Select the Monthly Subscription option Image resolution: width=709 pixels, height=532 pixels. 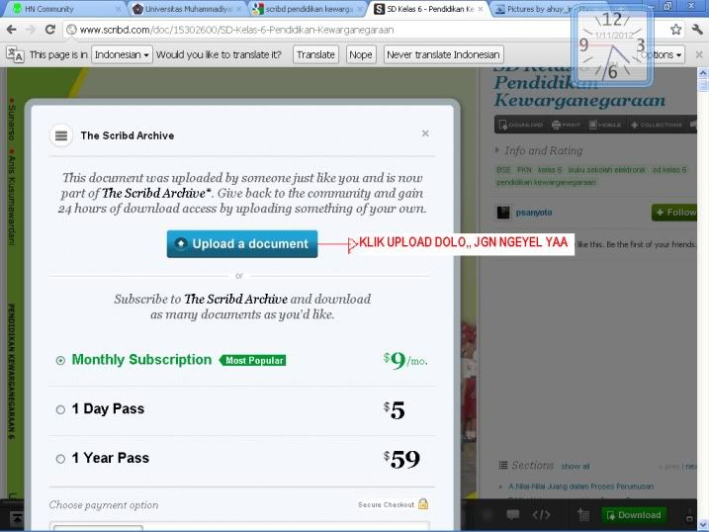pyautogui.click(x=60, y=360)
